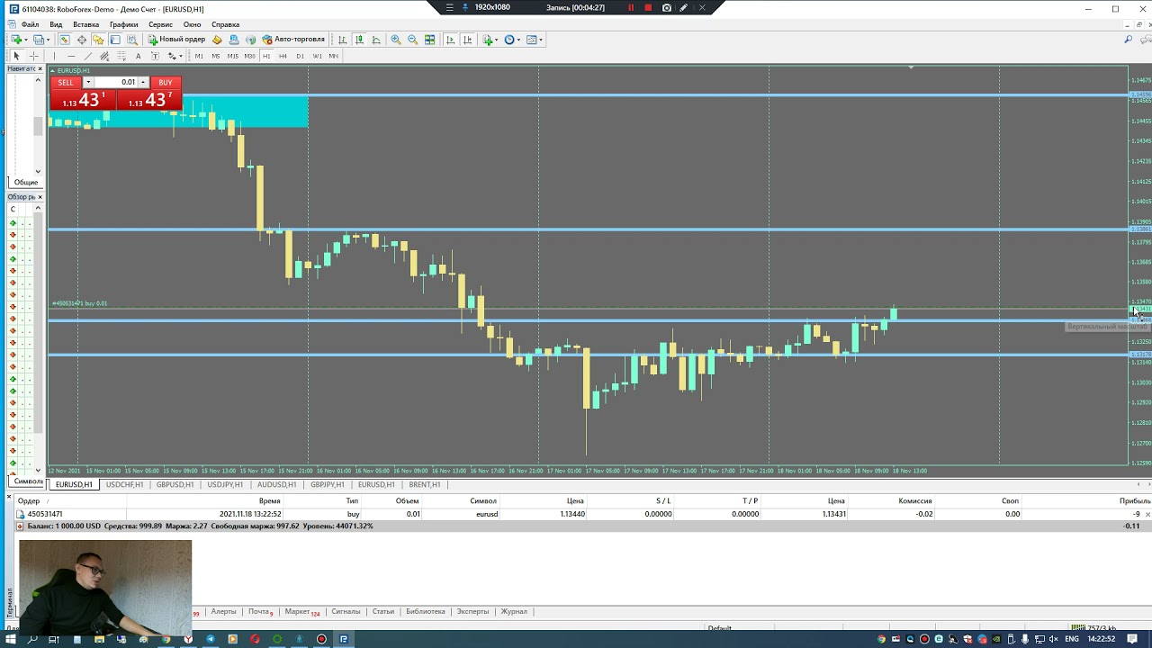Select the vertical line drawing tool

pos(54,56)
